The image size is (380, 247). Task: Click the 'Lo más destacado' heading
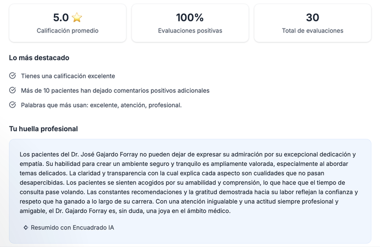tap(39, 58)
